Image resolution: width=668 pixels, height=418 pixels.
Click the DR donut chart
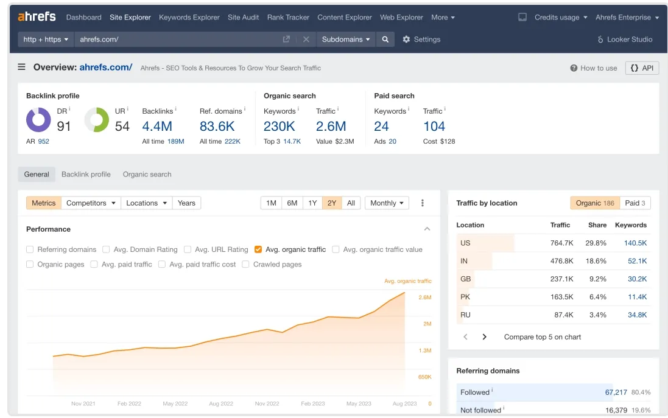tap(38, 120)
